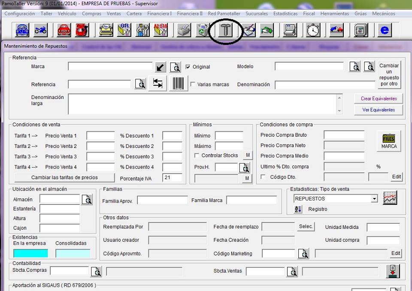Click Denominación larga scrollbar down arrow
The height and width of the screenshot is (291, 412).
point(339,111)
